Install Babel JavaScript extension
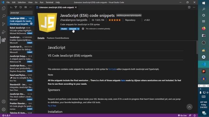The width and height of the screenshot is (209, 117). click(x=30, y=33)
